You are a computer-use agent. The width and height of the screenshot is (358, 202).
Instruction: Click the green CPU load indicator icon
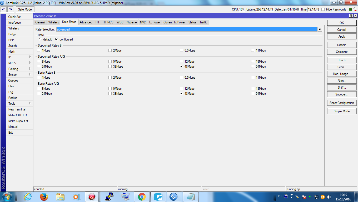[x=350, y=9]
